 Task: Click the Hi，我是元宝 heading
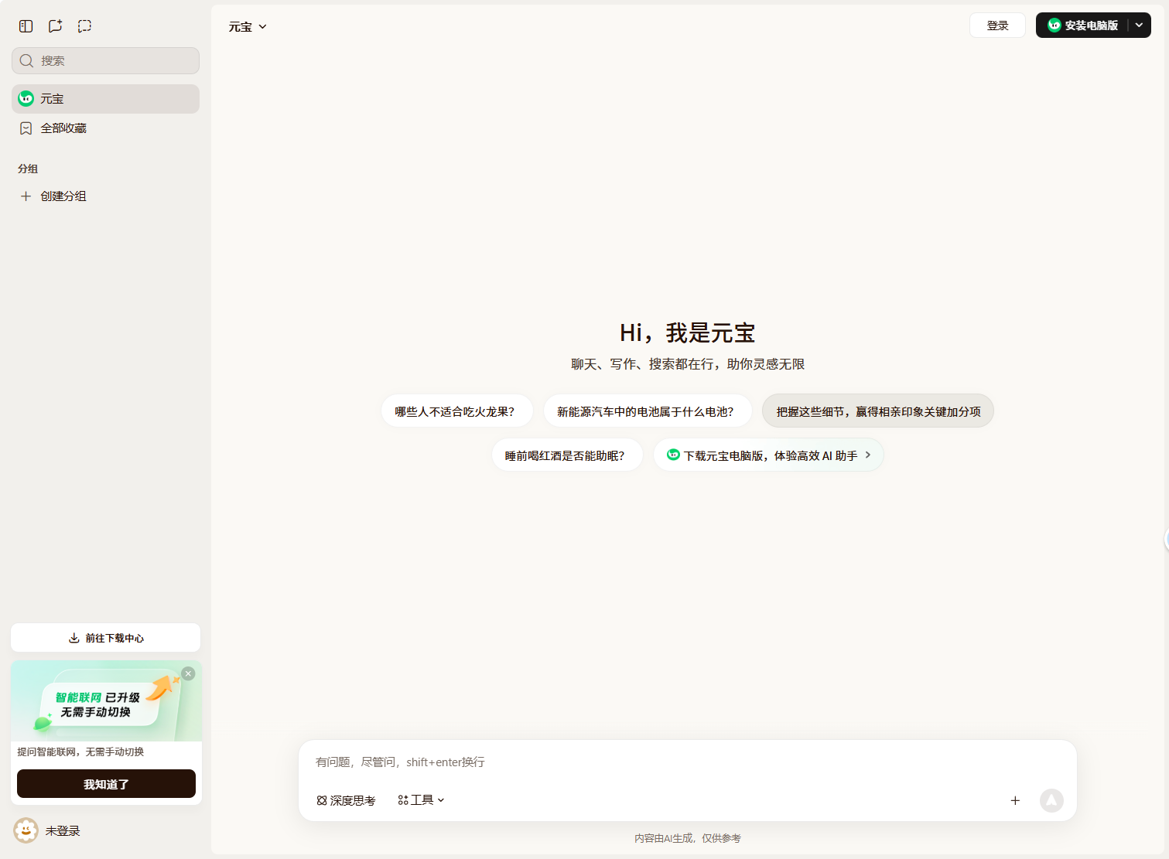pos(688,332)
